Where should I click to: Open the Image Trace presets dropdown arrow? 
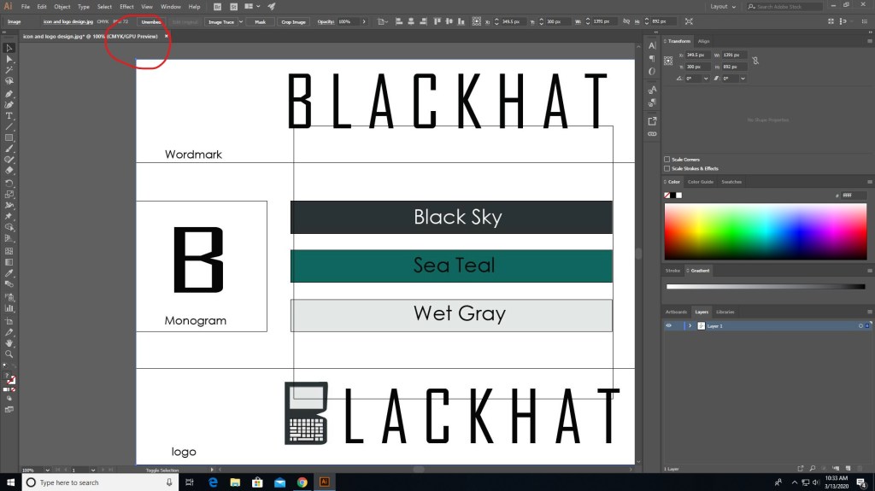coord(239,21)
